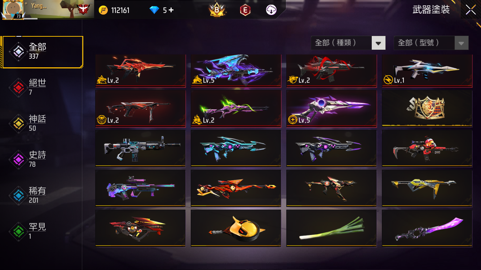The width and height of the screenshot is (481, 270).
Task: Select the 全部 337 category tab
Action: click(43, 52)
